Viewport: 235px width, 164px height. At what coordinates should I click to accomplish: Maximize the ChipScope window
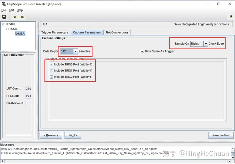click(x=219, y=4)
